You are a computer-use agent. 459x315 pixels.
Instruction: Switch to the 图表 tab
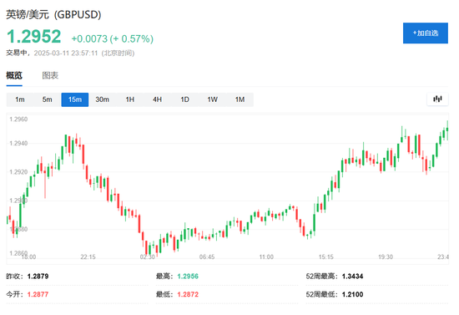(50, 75)
